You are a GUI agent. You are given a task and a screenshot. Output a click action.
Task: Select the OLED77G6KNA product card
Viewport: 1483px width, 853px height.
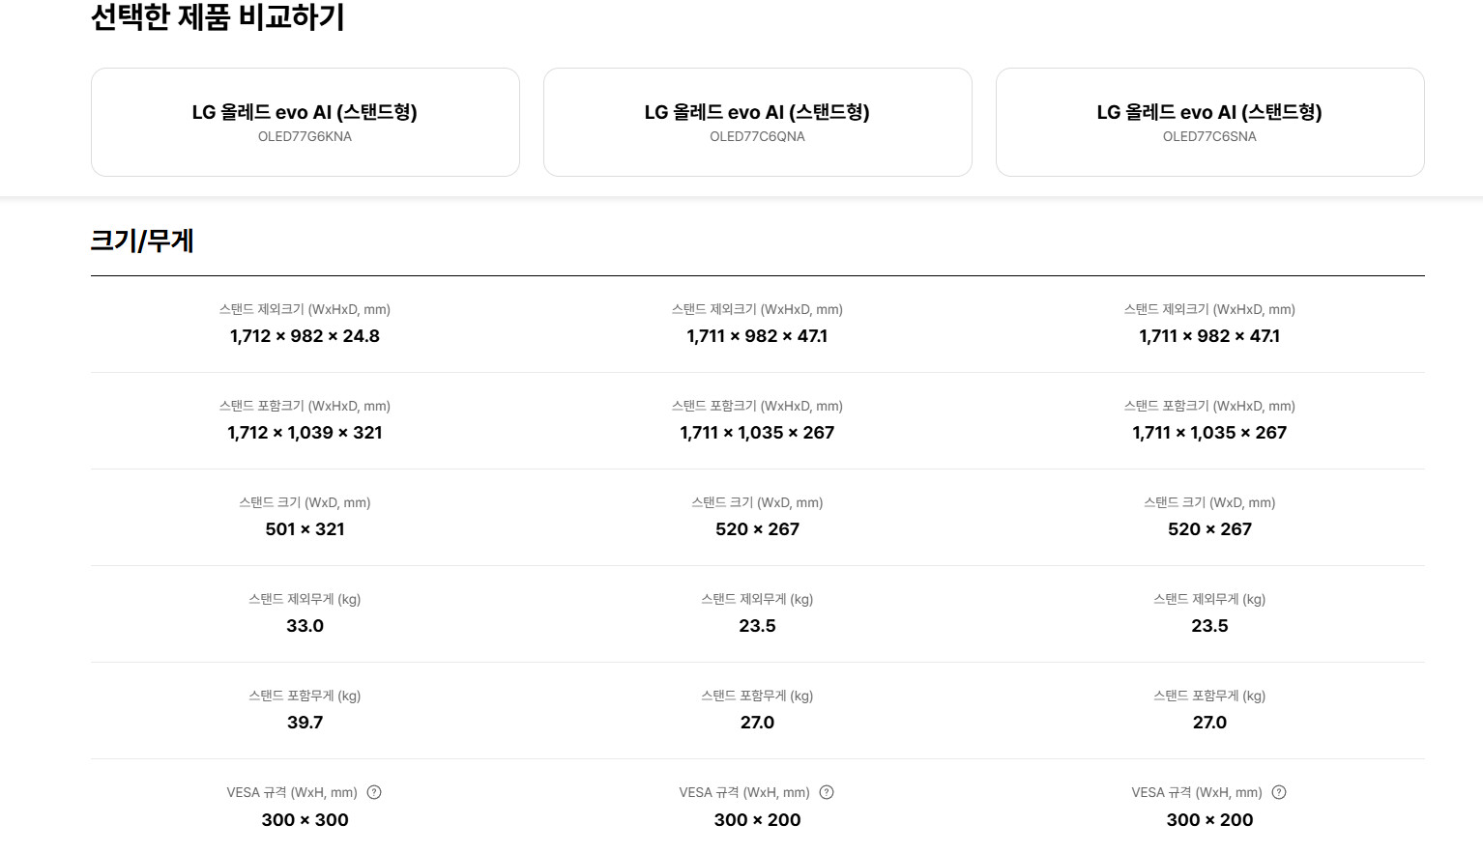305,122
